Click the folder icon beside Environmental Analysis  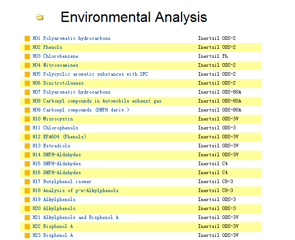point(40,17)
